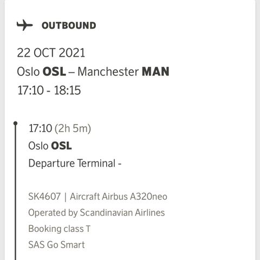Click the outbound airplane icon
Image resolution: width=260 pixels, height=260 pixels.
click(24, 25)
